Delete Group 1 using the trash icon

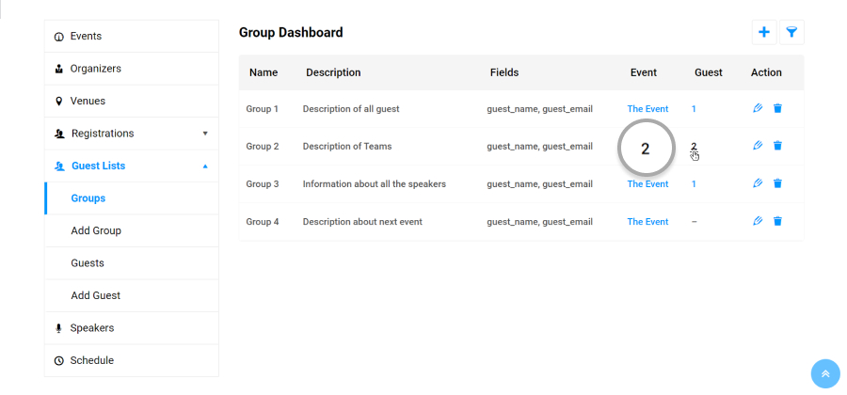777,108
